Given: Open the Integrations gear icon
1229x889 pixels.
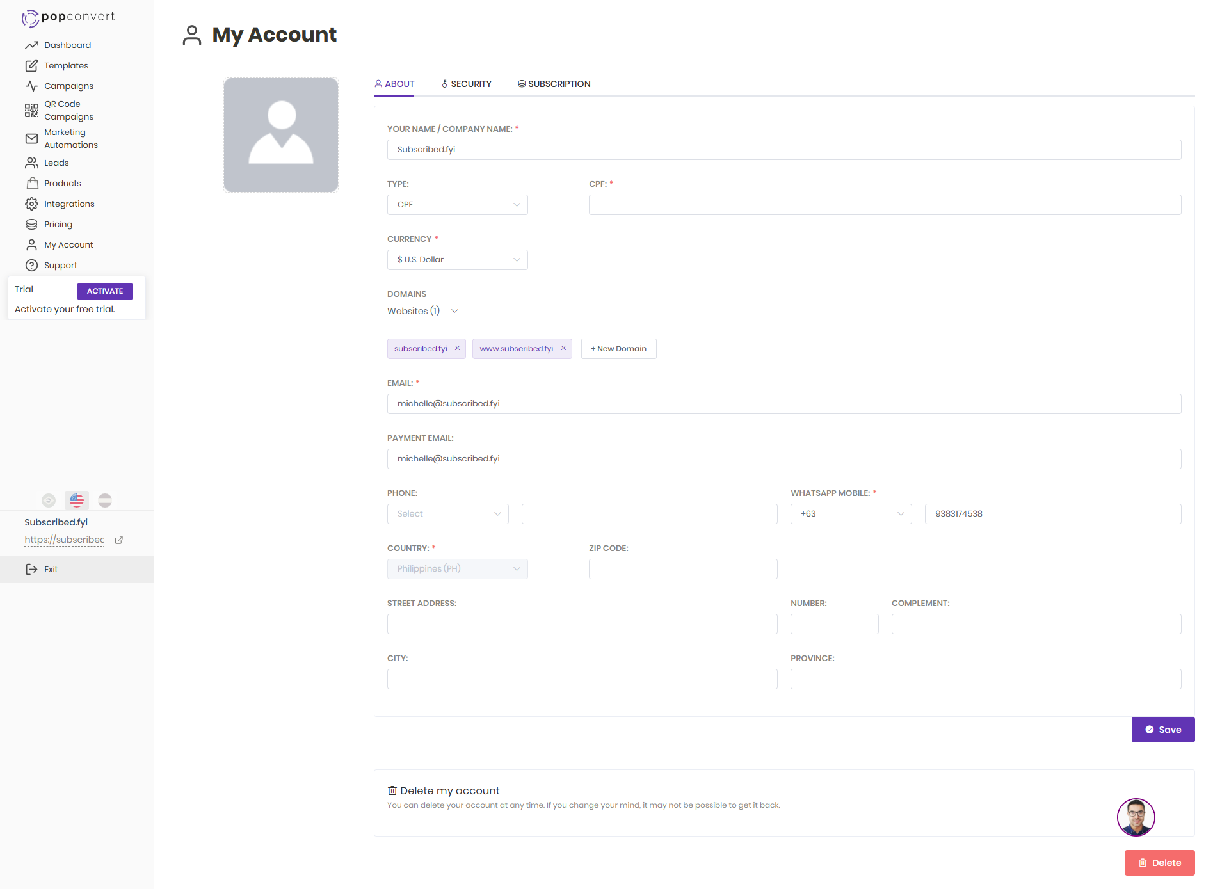Looking at the screenshot, I should click(31, 204).
